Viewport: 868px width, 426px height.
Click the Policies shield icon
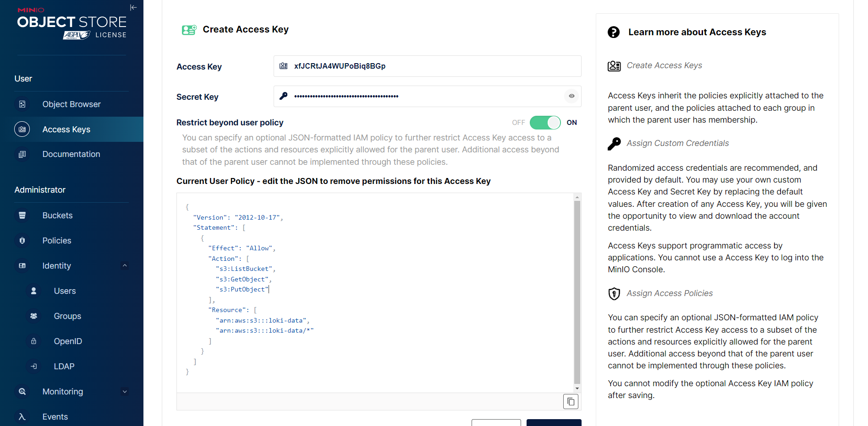click(x=22, y=241)
